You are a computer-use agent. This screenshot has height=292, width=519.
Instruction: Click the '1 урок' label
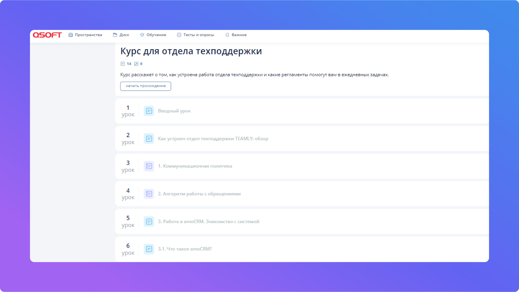[x=128, y=111]
